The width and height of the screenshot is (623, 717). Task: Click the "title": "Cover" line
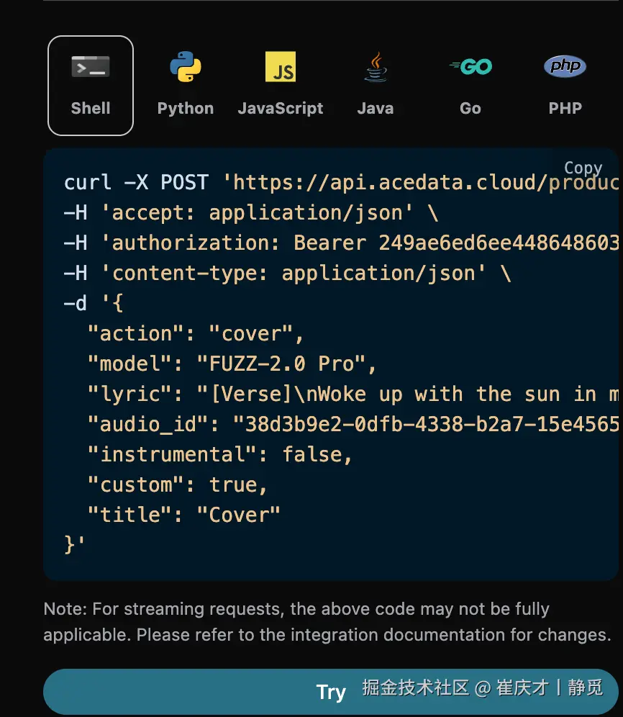click(183, 515)
